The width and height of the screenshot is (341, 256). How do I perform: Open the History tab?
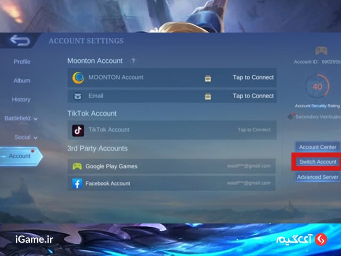click(x=21, y=100)
